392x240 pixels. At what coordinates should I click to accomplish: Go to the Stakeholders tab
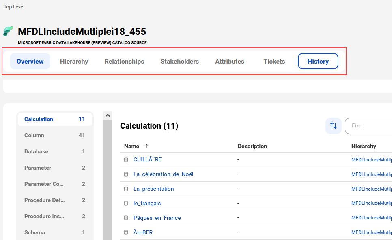(179, 61)
